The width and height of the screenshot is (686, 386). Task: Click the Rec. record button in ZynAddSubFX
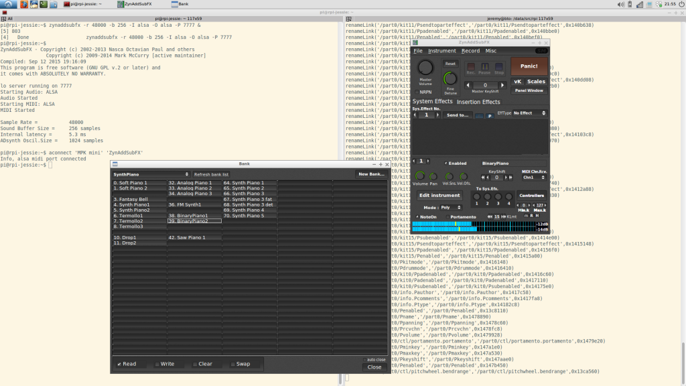pos(471,67)
